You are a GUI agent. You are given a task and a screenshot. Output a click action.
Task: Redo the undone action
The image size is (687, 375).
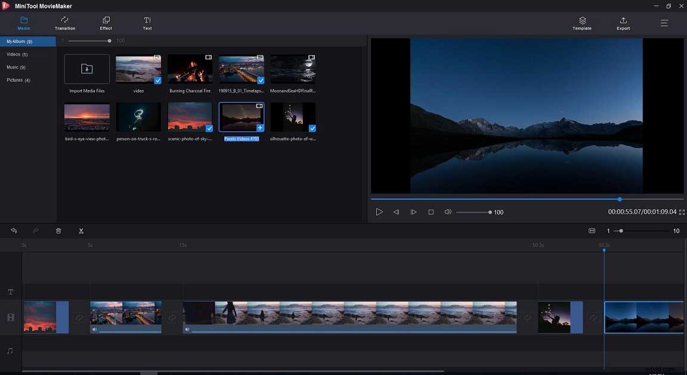click(x=35, y=231)
